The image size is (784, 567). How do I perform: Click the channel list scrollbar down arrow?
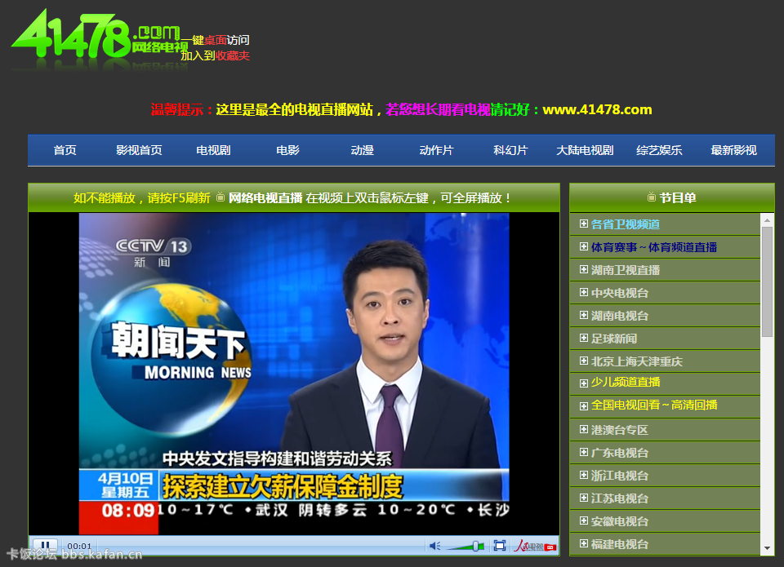click(767, 547)
